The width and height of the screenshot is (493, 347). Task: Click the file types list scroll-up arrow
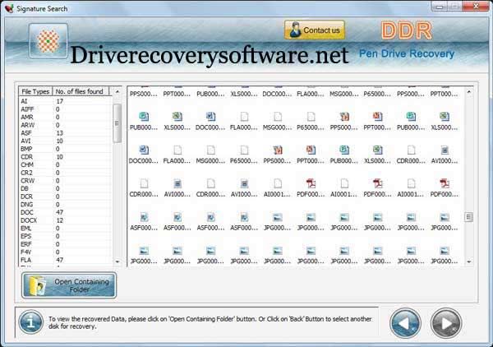click(117, 91)
